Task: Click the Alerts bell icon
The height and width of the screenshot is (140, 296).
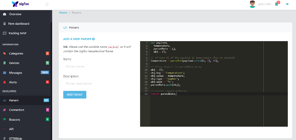Action: (x=4, y=82)
